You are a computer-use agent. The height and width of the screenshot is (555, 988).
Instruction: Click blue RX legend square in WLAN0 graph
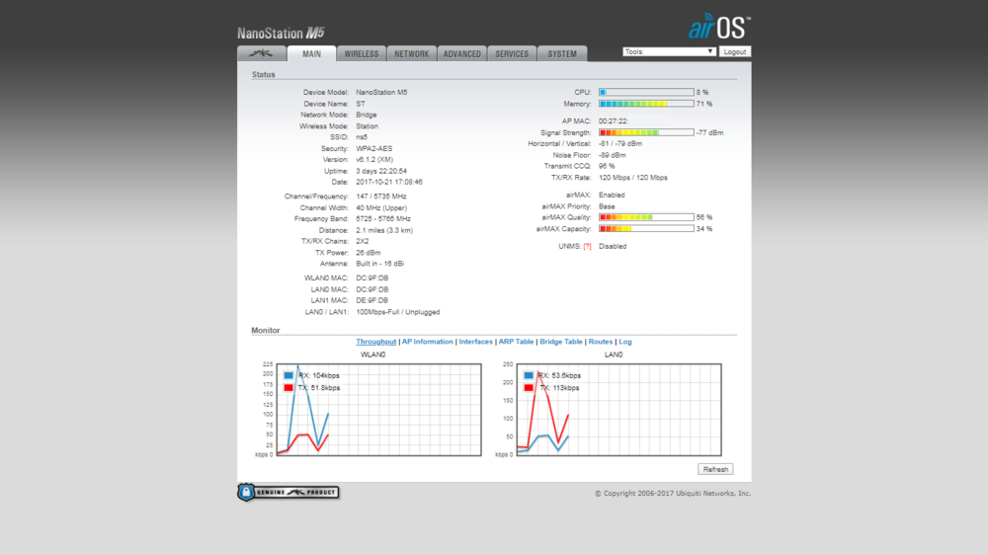(288, 376)
